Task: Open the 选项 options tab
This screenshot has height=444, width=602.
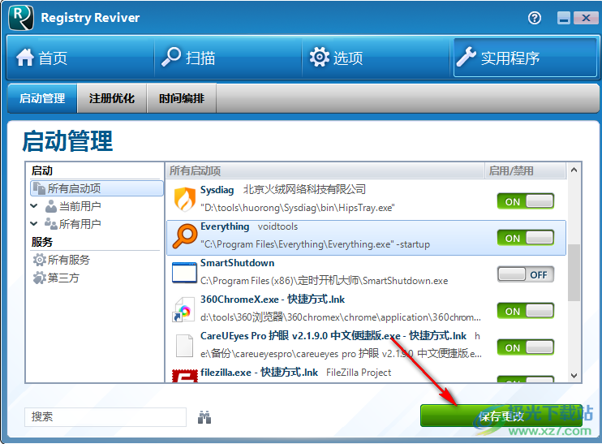Action: (x=376, y=58)
